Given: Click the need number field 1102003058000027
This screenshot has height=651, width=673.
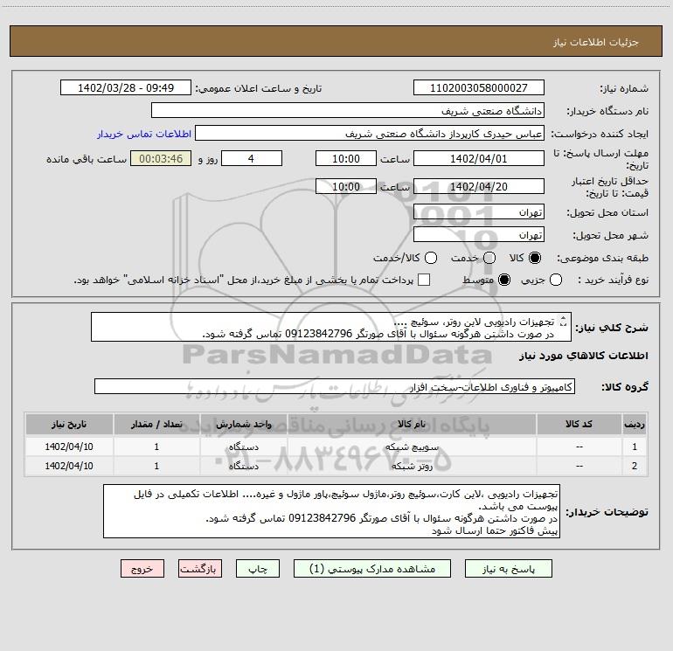Looking at the screenshot, I should tap(479, 88).
